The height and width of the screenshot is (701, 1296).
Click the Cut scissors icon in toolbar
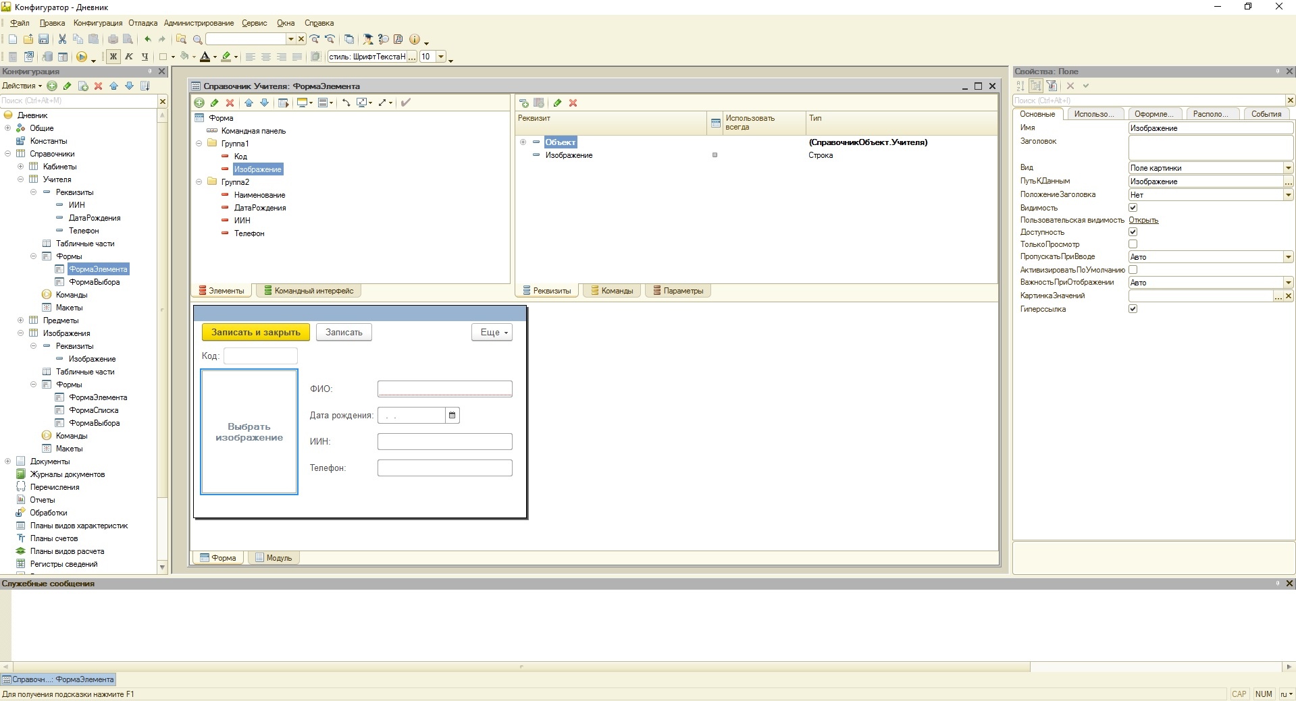pyautogui.click(x=62, y=39)
